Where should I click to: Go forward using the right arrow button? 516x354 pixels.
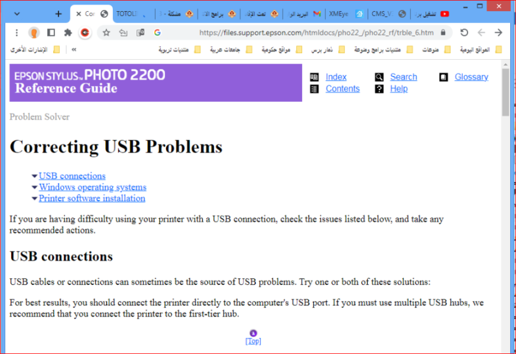pyautogui.click(x=498, y=33)
